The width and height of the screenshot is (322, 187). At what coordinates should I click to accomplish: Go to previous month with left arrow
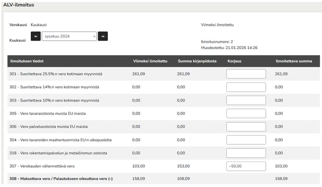click(36, 36)
